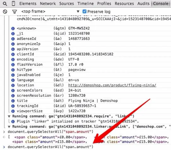The height and width of the screenshot is (150, 171).
Task: Collapse the require linker Running command group
Action: click(x=9, y=117)
